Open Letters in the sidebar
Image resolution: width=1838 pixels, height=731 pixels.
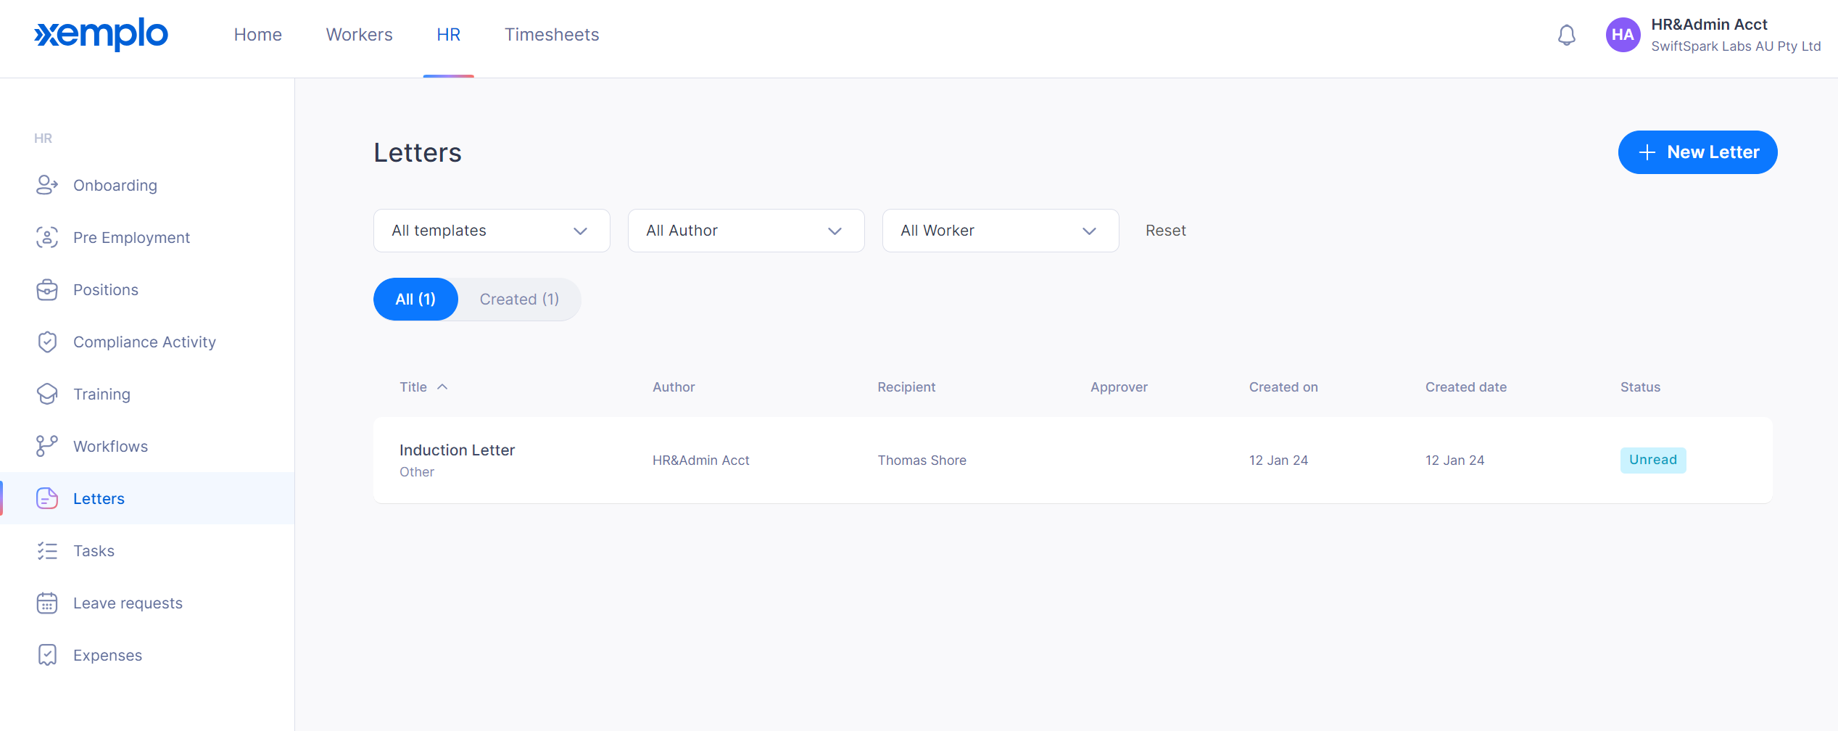pyautogui.click(x=147, y=498)
